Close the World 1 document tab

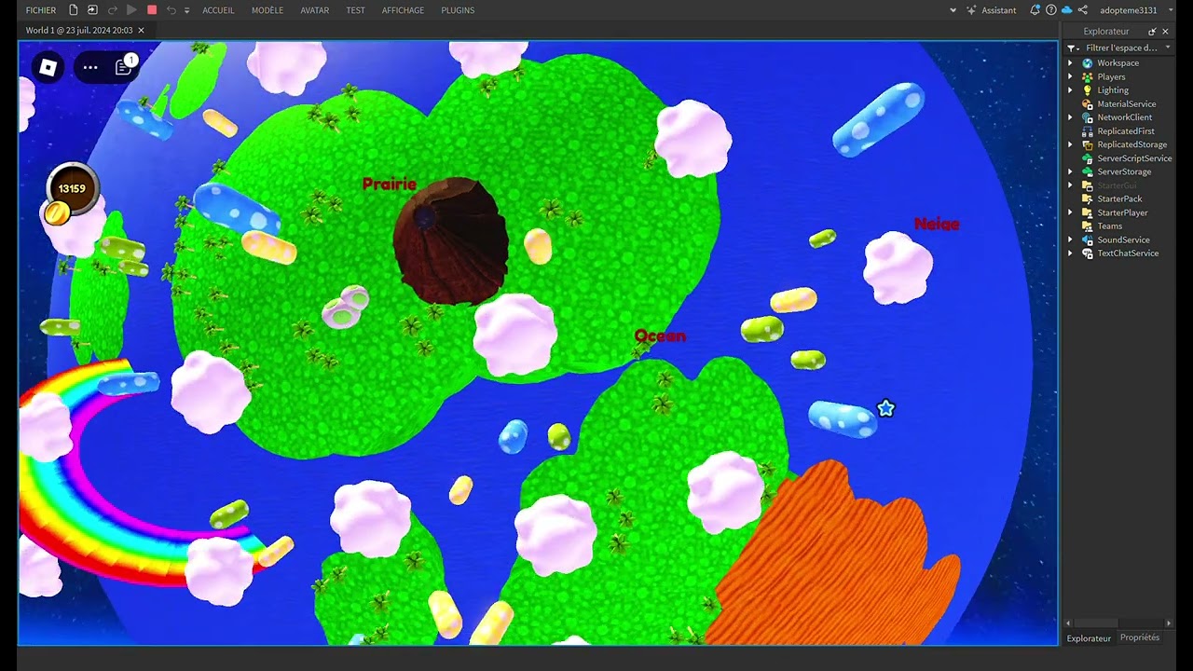141,30
